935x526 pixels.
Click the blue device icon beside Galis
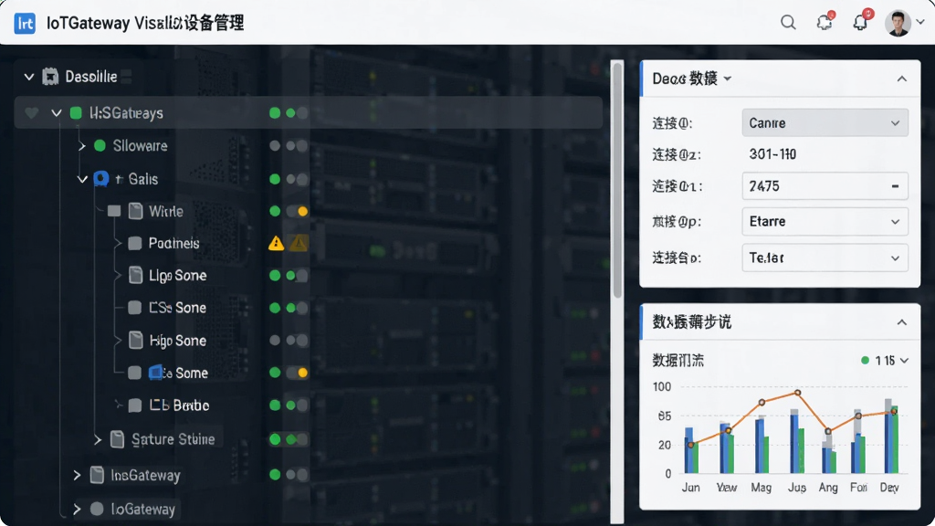point(100,178)
